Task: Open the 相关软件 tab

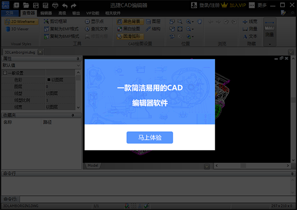Action: [113, 13]
